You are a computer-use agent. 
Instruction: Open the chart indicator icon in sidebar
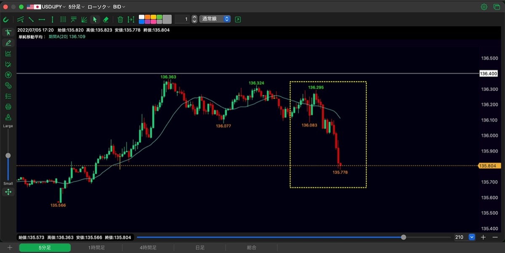tap(8, 53)
